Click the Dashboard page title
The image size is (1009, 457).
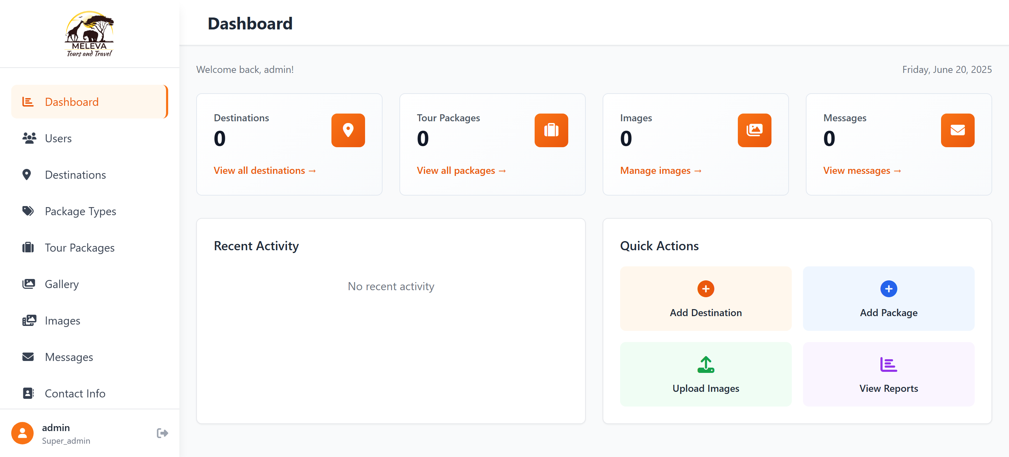pyautogui.click(x=250, y=23)
